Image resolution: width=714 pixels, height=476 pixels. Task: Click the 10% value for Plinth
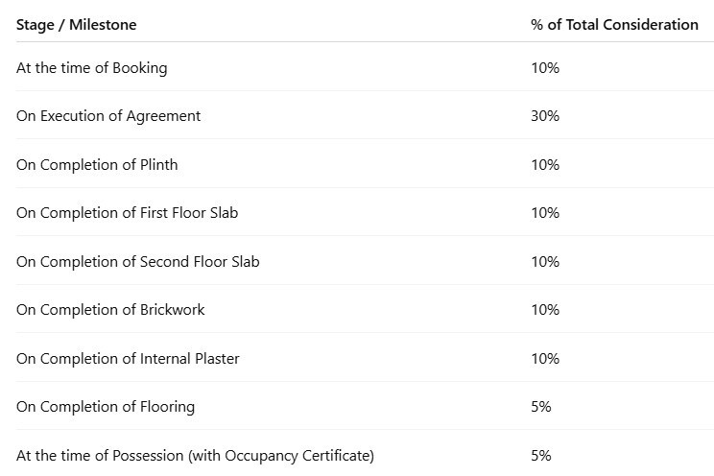point(545,164)
